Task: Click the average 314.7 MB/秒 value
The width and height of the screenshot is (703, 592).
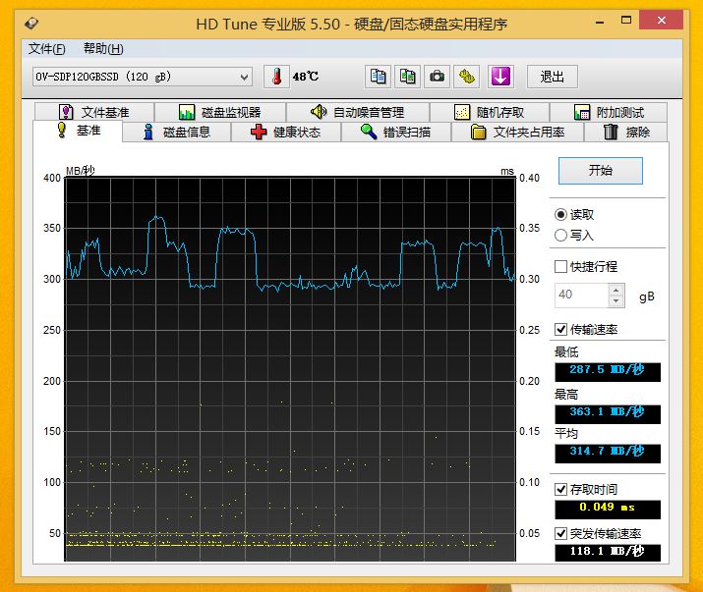Action: pos(608,454)
